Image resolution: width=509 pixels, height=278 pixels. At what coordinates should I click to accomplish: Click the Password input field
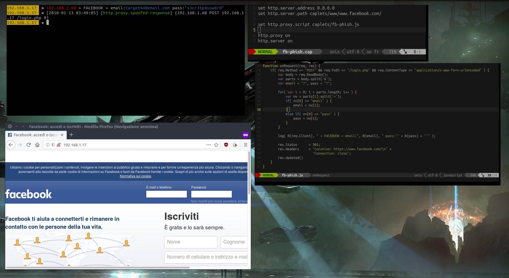coord(212,194)
